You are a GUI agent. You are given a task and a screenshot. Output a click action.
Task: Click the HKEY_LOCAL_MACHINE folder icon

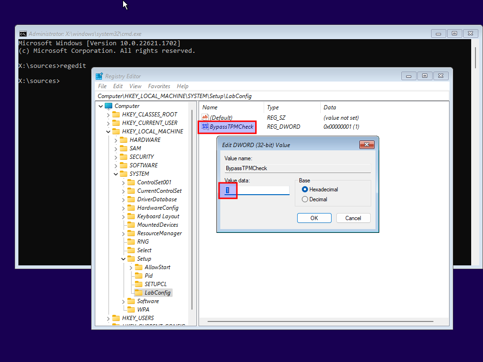tap(116, 132)
